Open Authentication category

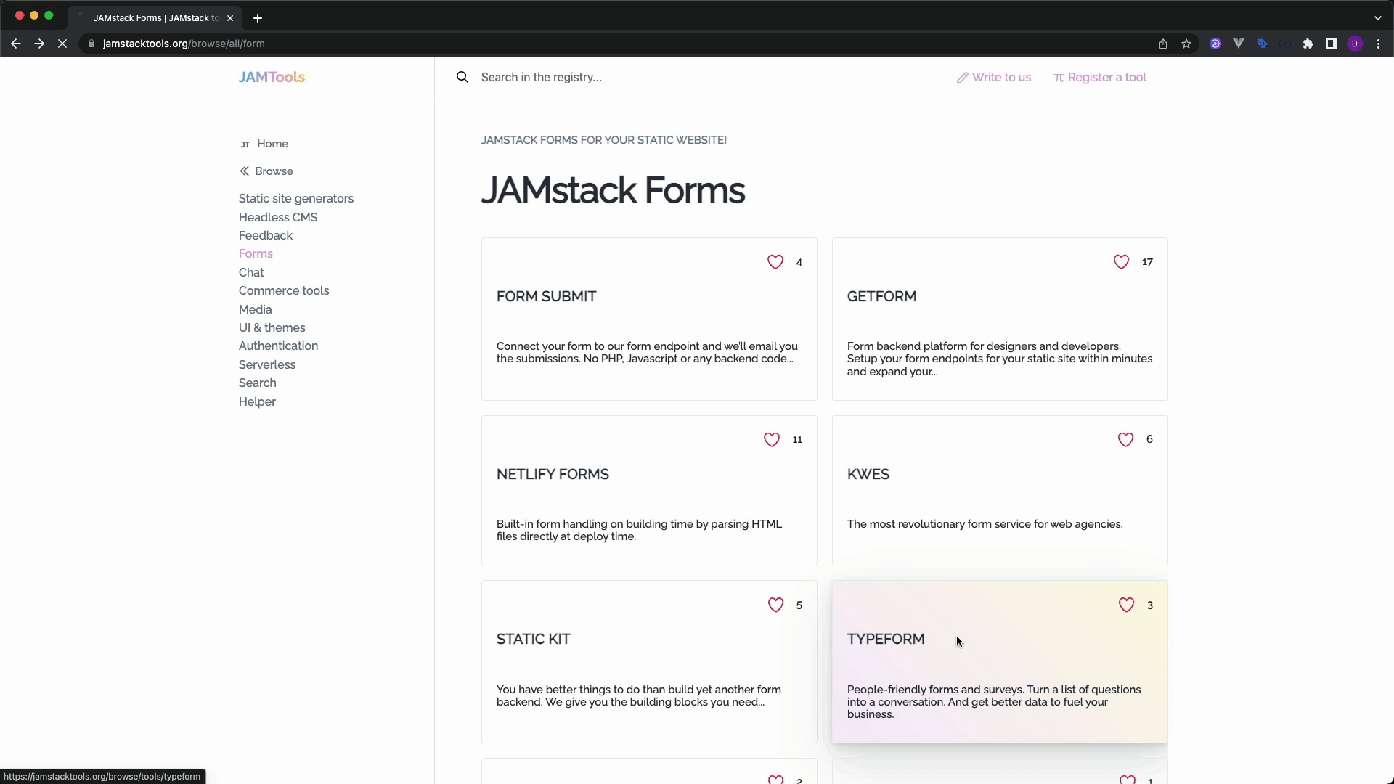click(x=278, y=346)
